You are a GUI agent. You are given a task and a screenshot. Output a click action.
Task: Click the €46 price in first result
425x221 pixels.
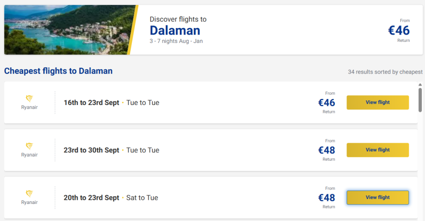pos(327,103)
